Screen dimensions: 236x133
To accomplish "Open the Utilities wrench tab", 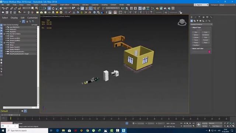I will 211,17.
